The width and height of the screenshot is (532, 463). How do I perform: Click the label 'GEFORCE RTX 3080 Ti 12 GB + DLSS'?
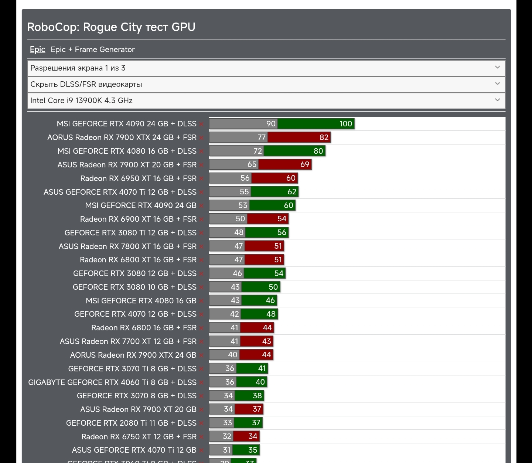tap(130, 233)
